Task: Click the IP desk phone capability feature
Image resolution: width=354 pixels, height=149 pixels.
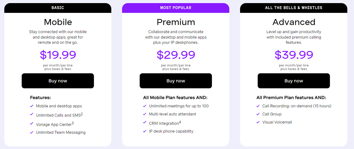Action: click(171, 131)
